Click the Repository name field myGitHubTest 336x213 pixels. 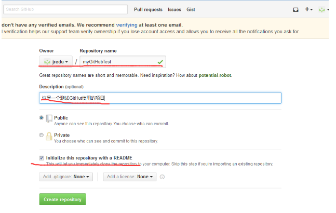[123, 62]
